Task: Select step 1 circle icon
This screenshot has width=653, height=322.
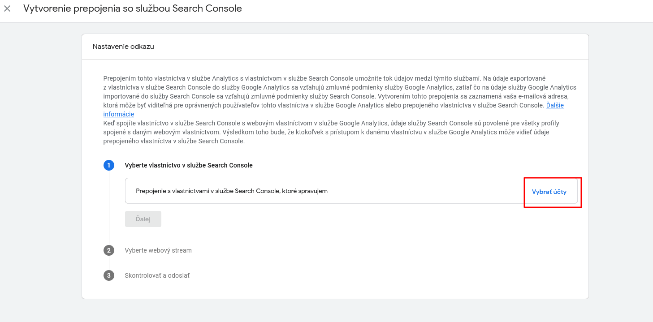Action: click(109, 166)
